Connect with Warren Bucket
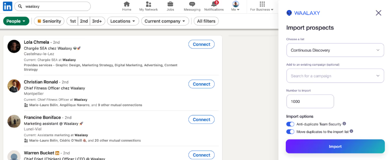The height and width of the screenshot is (160, 391). [x=202, y=155]
